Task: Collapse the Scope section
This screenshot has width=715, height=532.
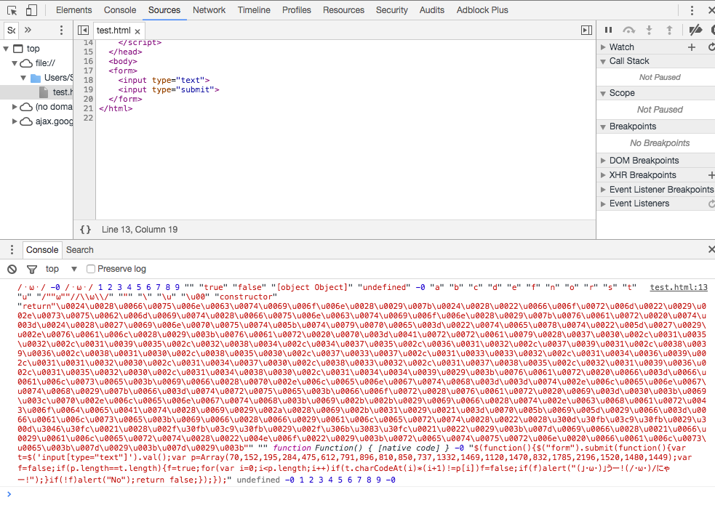Action: click(x=603, y=93)
